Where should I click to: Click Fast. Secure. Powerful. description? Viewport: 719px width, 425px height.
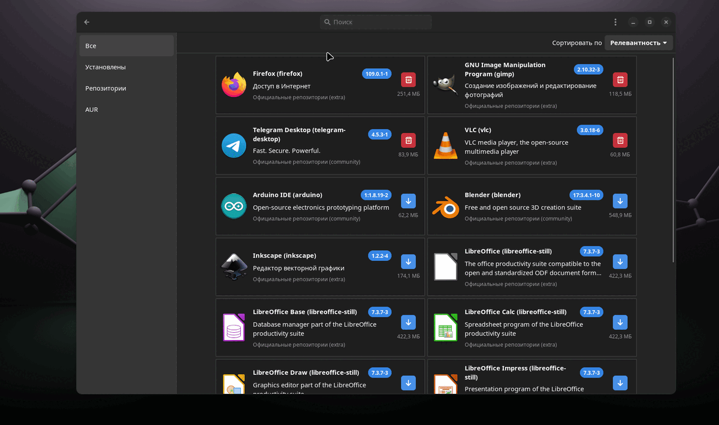click(286, 151)
